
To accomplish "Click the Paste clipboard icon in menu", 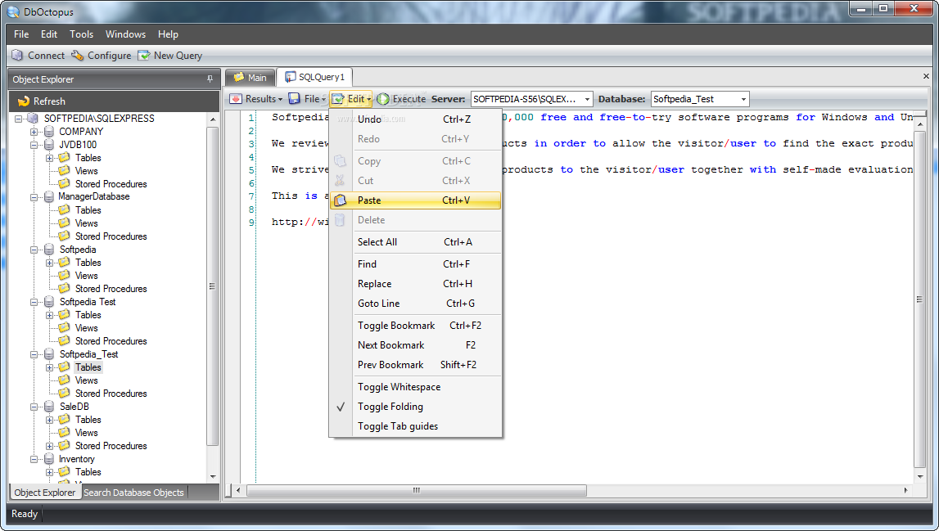I will click(340, 200).
